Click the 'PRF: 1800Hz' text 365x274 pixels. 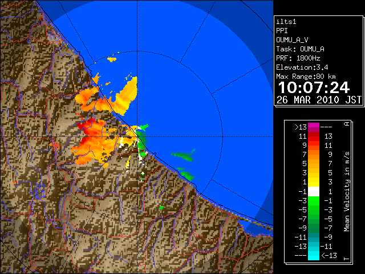298,58
